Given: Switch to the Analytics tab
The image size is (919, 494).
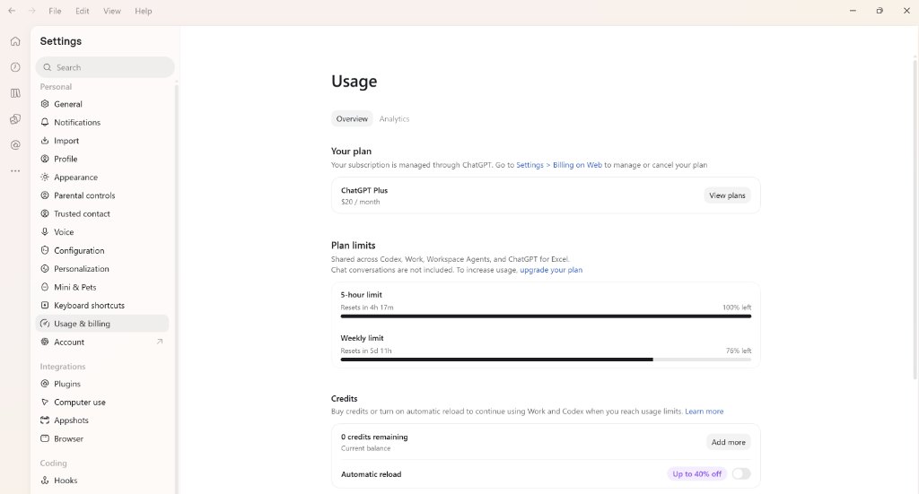Looking at the screenshot, I should [395, 119].
